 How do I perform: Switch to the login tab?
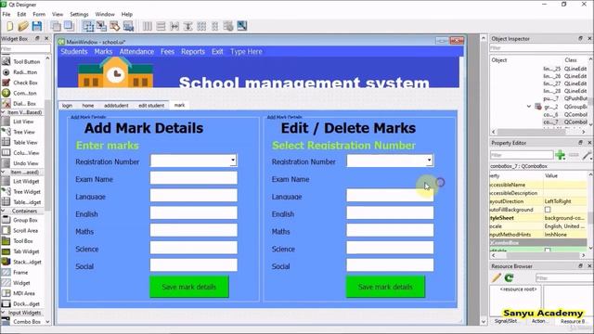(x=67, y=105)
